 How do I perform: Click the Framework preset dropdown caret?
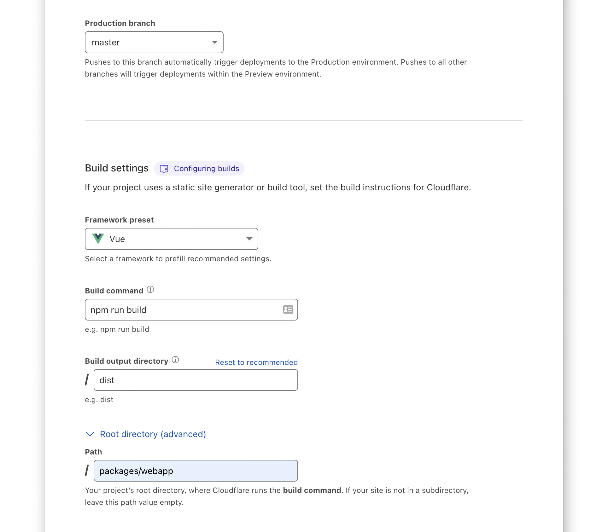249,239
